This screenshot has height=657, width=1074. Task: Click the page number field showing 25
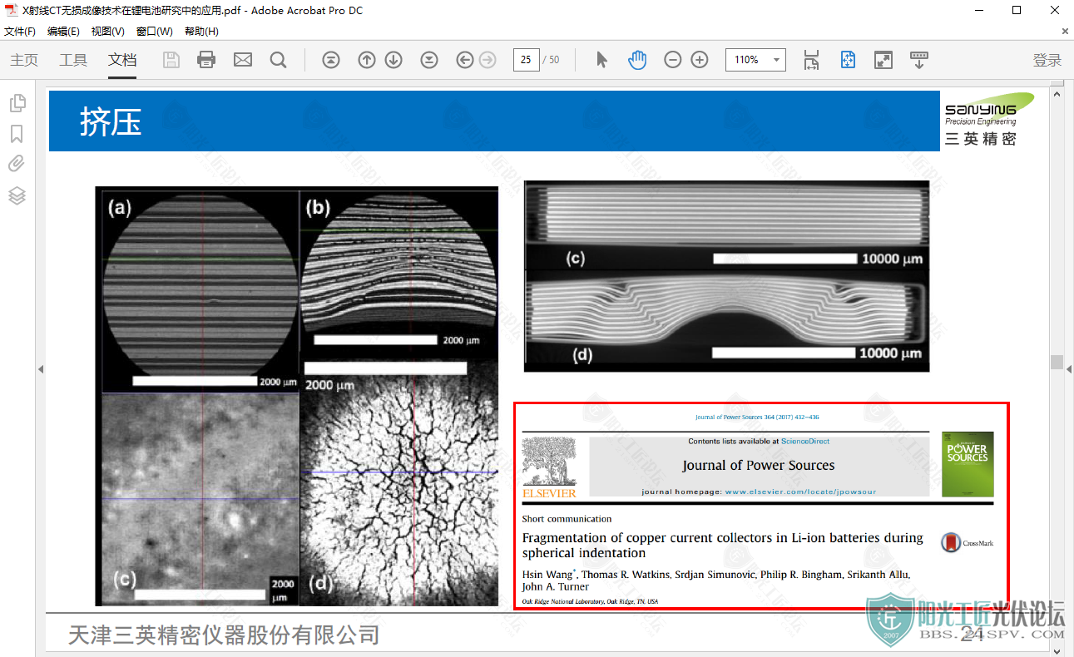(526, 60)
